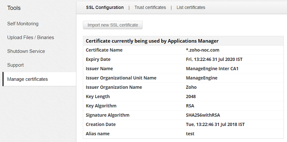The image size is (287, 142).
Task: Select the SHA256withRSA signature algorithm value
Action: tap(203, 115)
